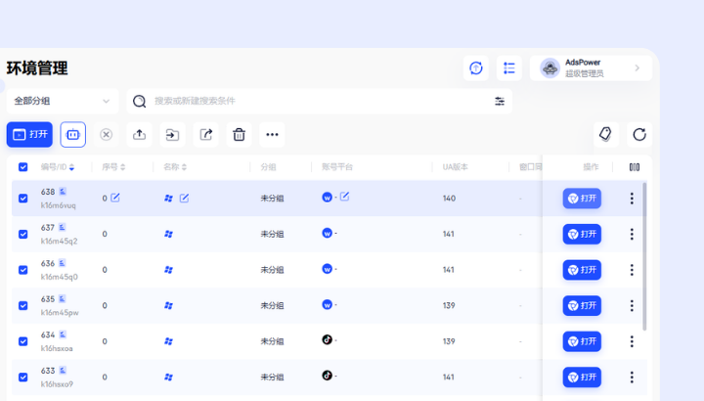Open the vertical dots menu for row 636
Viewport: 704px width, 401px height.
(632, 270)
